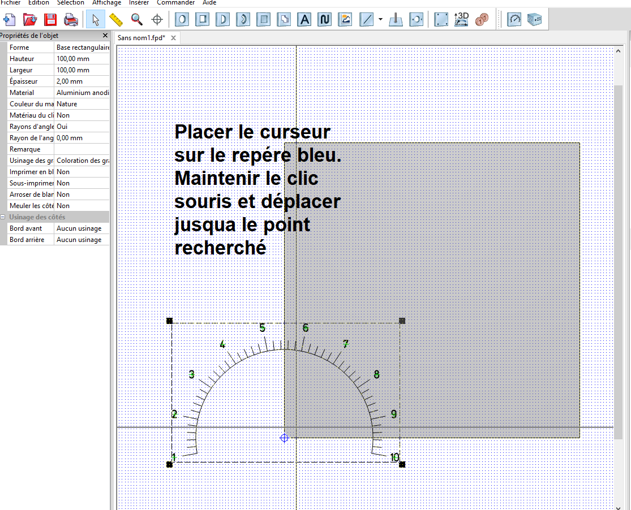Collapse the Usinage des côtés section
Image resolution: width=631 pixels, height=510 pixels.
[3, 217]
